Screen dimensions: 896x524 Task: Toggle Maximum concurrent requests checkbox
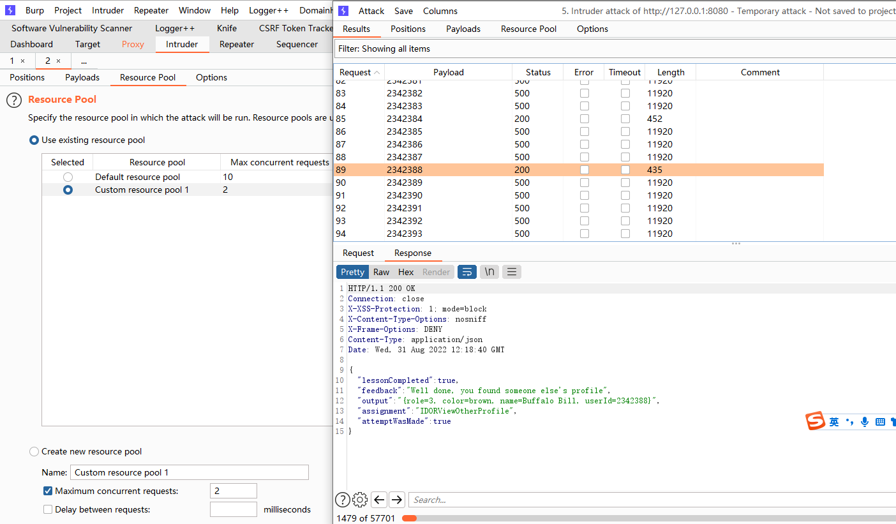(48, 491)
